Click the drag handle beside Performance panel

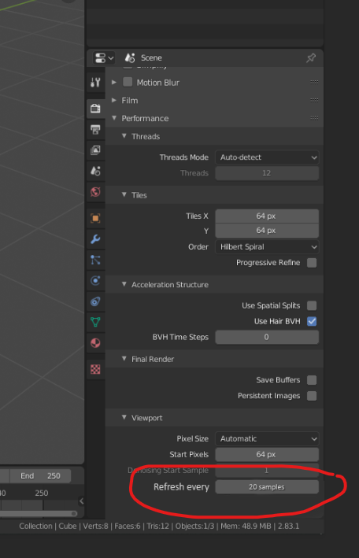[x=314, y=118]
